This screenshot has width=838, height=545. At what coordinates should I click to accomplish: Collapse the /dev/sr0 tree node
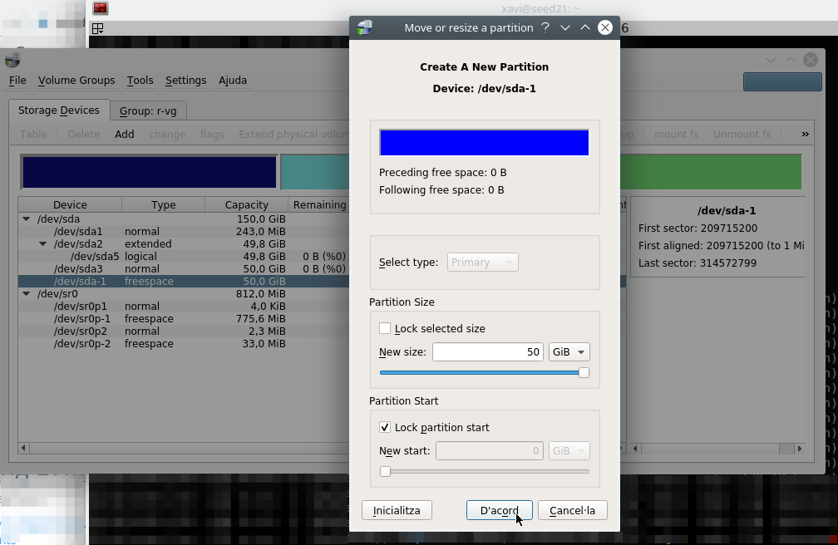26,294
